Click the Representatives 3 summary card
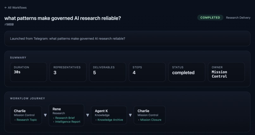 click(x=68, y=72)
